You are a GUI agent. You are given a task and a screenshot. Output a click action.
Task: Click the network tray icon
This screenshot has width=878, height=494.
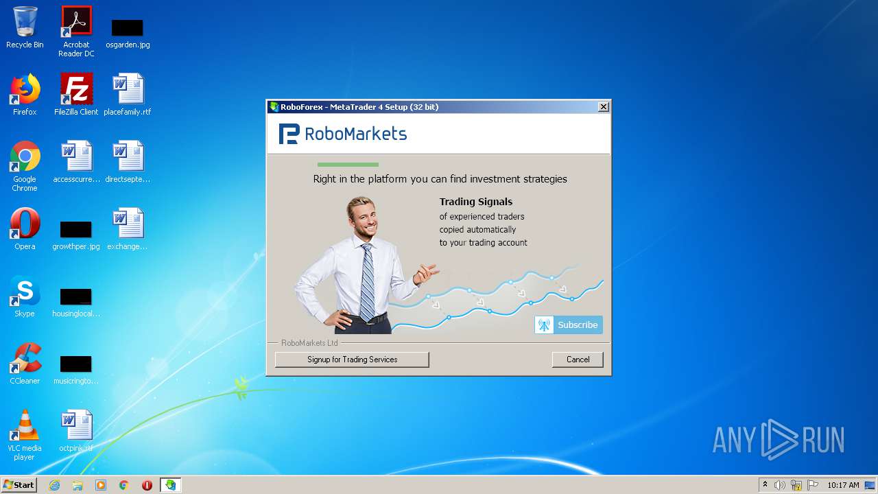coord(796,485)
